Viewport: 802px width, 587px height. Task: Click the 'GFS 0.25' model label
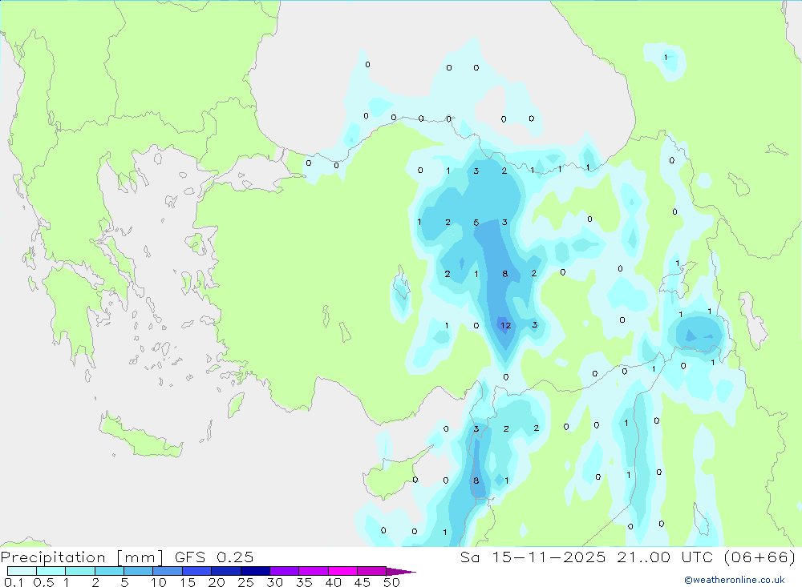click(x=214, y=557)
